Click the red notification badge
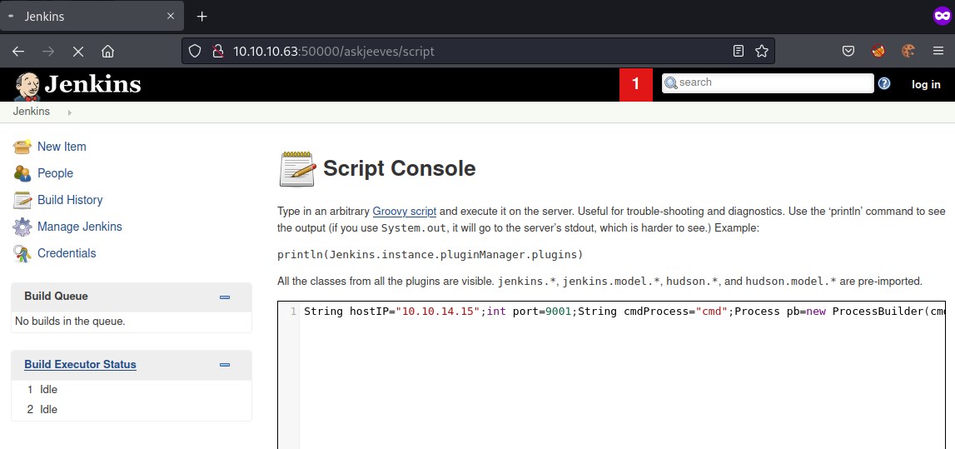 636,84
